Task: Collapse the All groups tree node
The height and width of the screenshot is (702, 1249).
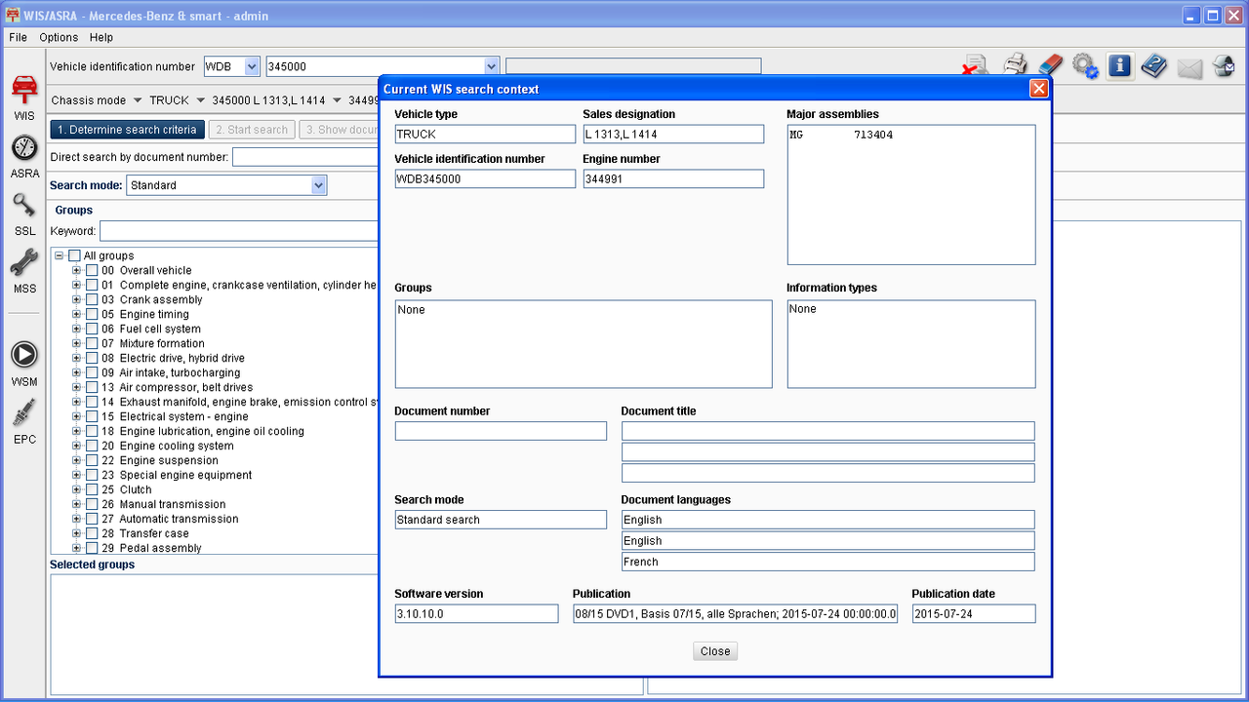Action: point(60,256)
